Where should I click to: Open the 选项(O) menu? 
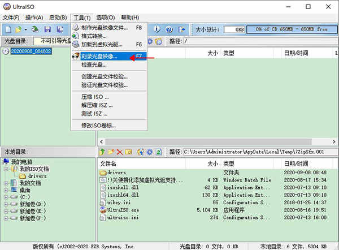pyautogui.click(x=106, y=18)
